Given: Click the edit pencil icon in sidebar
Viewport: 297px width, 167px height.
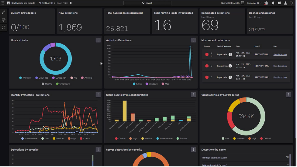Looking at the screenshot, I should click(4, 12).
